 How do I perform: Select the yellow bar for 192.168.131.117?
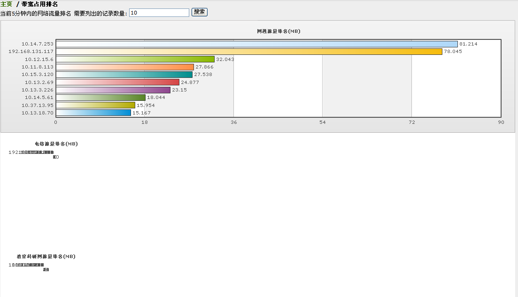pos(249,52)
